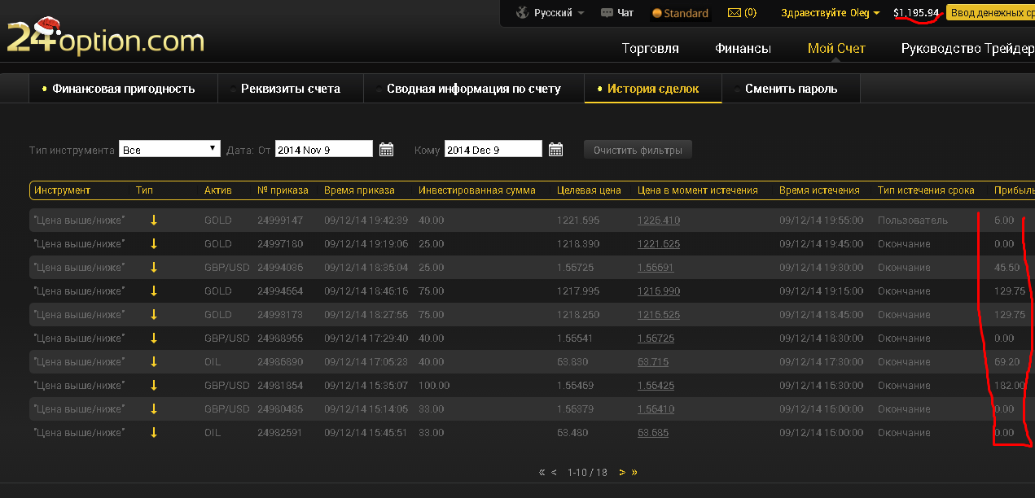
Task: Expand the Русский language dropdown
Action: (x=559, y=13)
